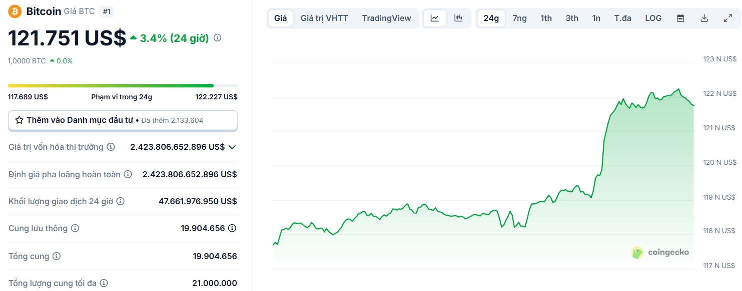Select the 24g time range
The height and width of the screenshot is (291, 742).
click(x=491, y=18)
